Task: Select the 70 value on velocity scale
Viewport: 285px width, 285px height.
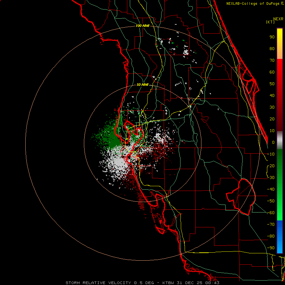Action: tap(272, 60)
